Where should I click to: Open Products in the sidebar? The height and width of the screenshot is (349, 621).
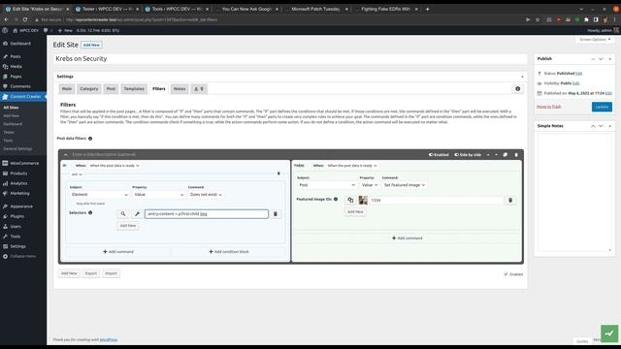(18, 174)
